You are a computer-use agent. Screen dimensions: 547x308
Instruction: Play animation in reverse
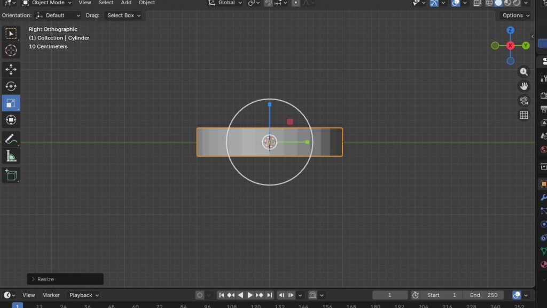(240, 295)
